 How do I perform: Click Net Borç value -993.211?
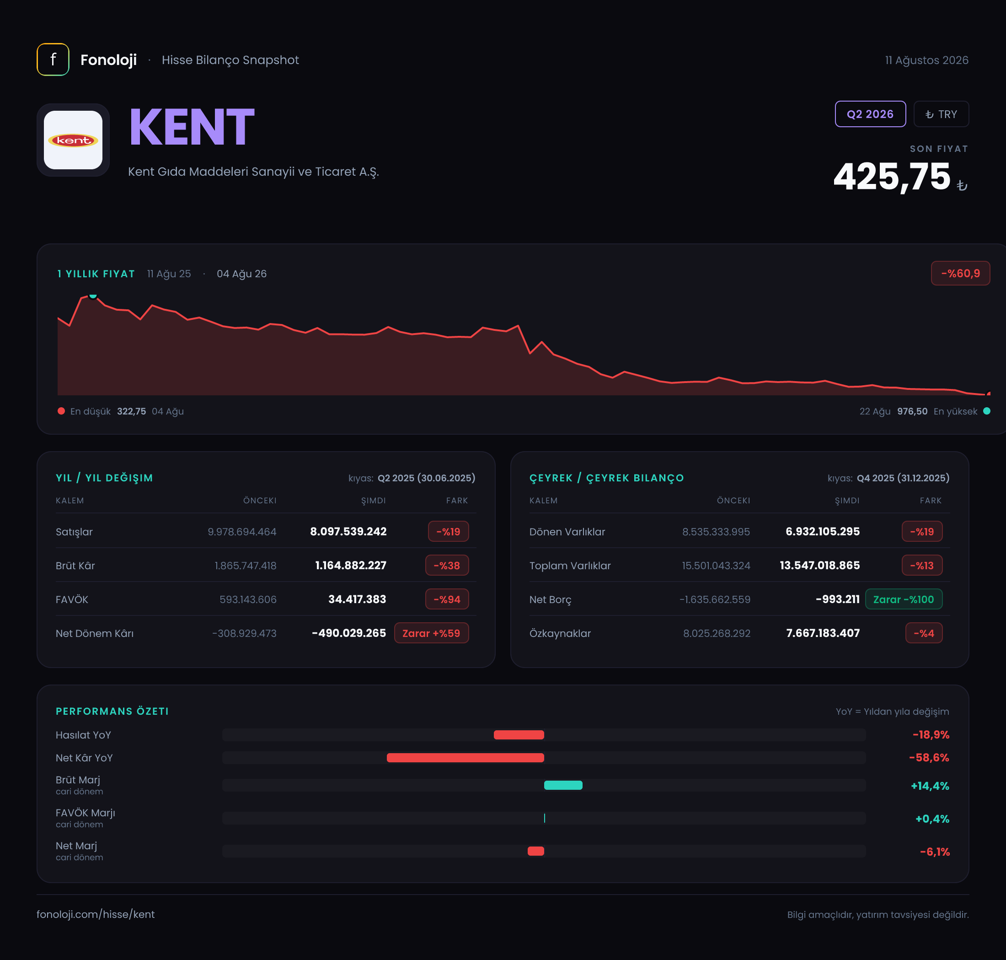[x=837, y=599]
